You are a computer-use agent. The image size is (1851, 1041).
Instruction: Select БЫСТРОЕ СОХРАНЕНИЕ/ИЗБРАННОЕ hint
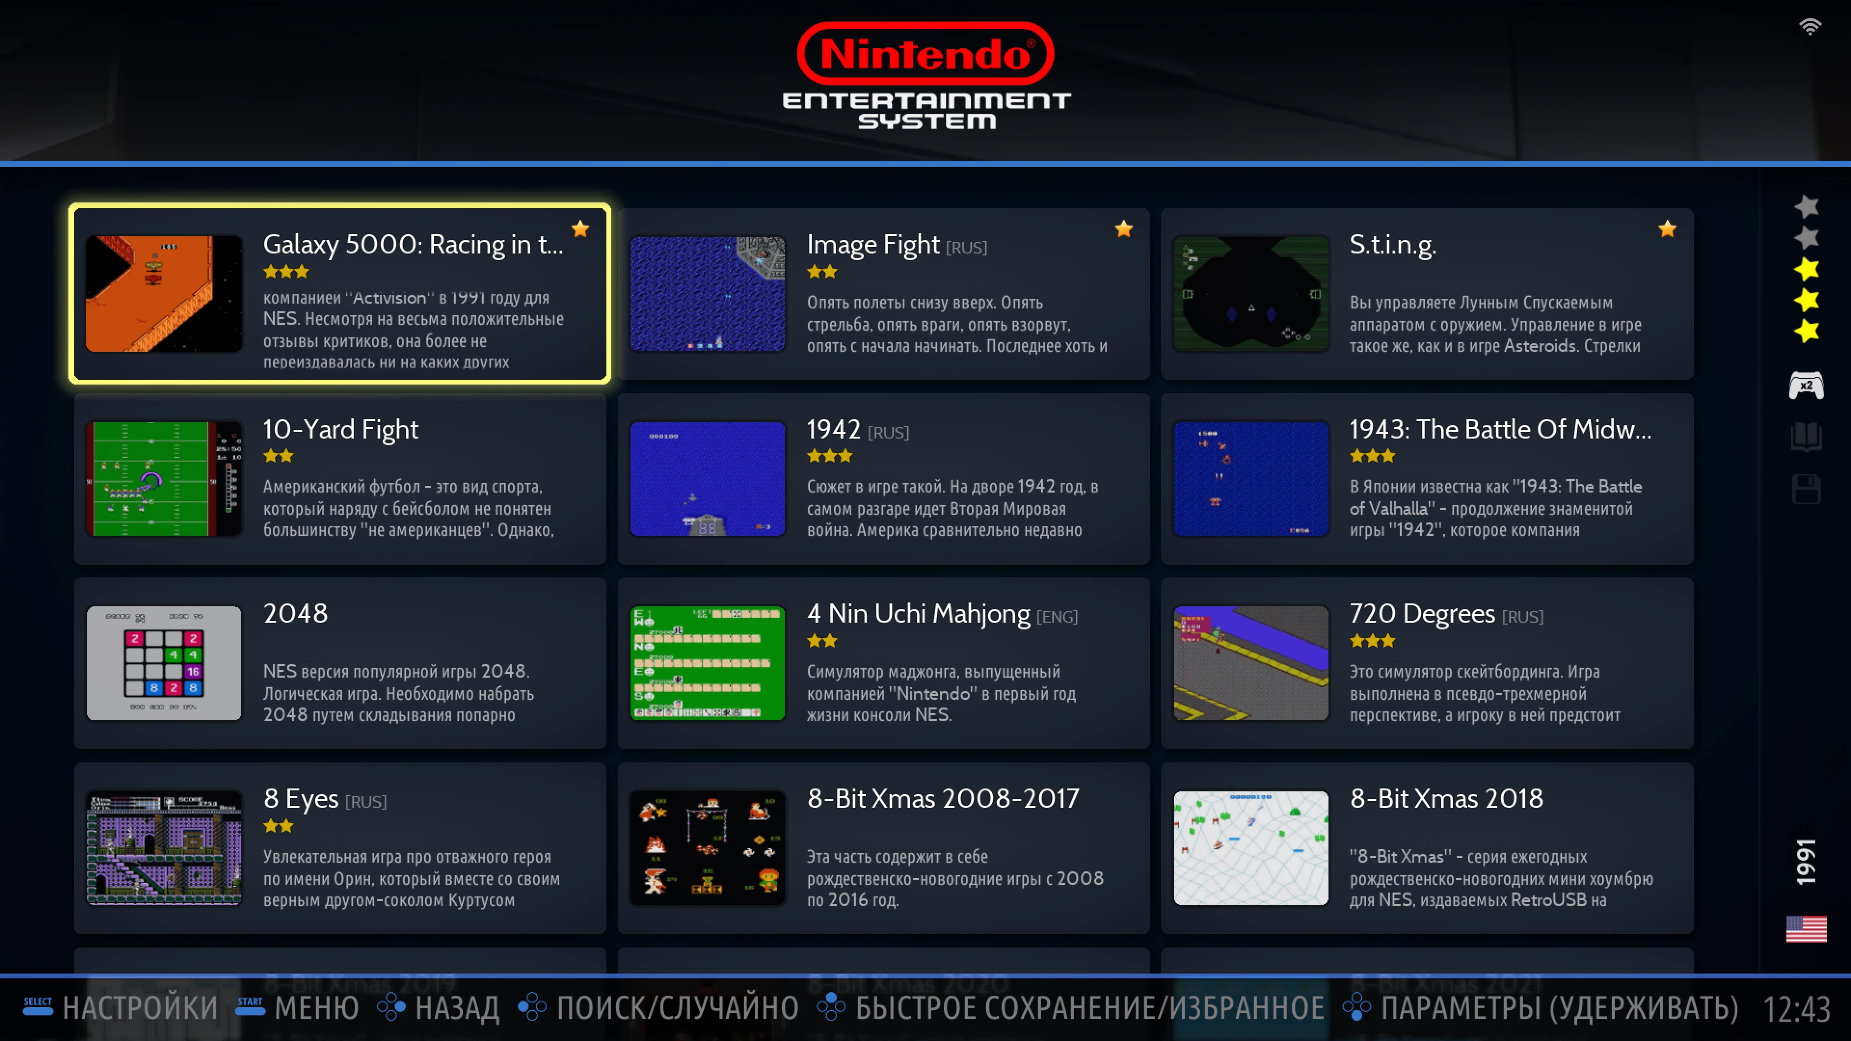(x=1090, y=1007)
